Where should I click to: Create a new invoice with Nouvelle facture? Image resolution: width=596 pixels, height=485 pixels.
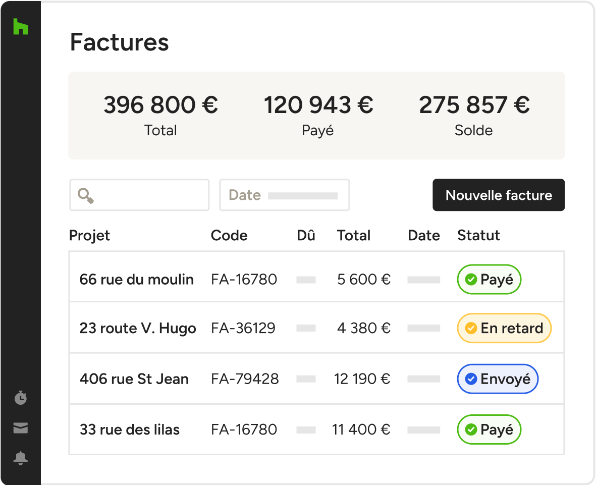[x=499, y=195]
